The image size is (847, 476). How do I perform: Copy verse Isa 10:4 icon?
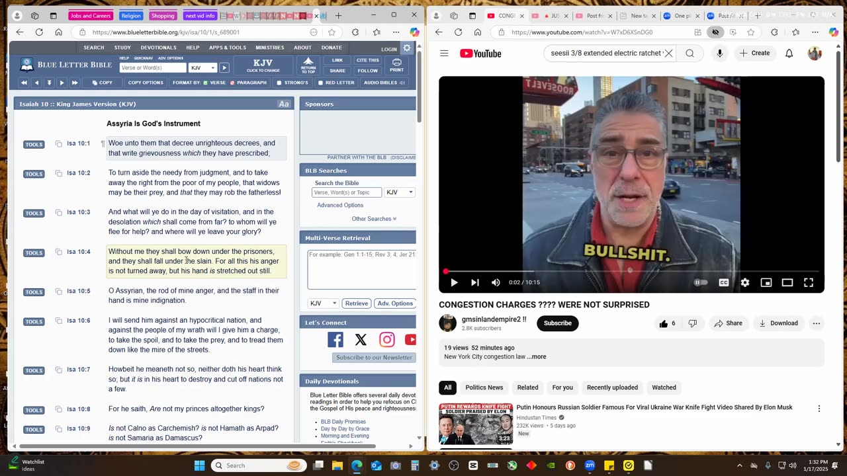point(58,252)
